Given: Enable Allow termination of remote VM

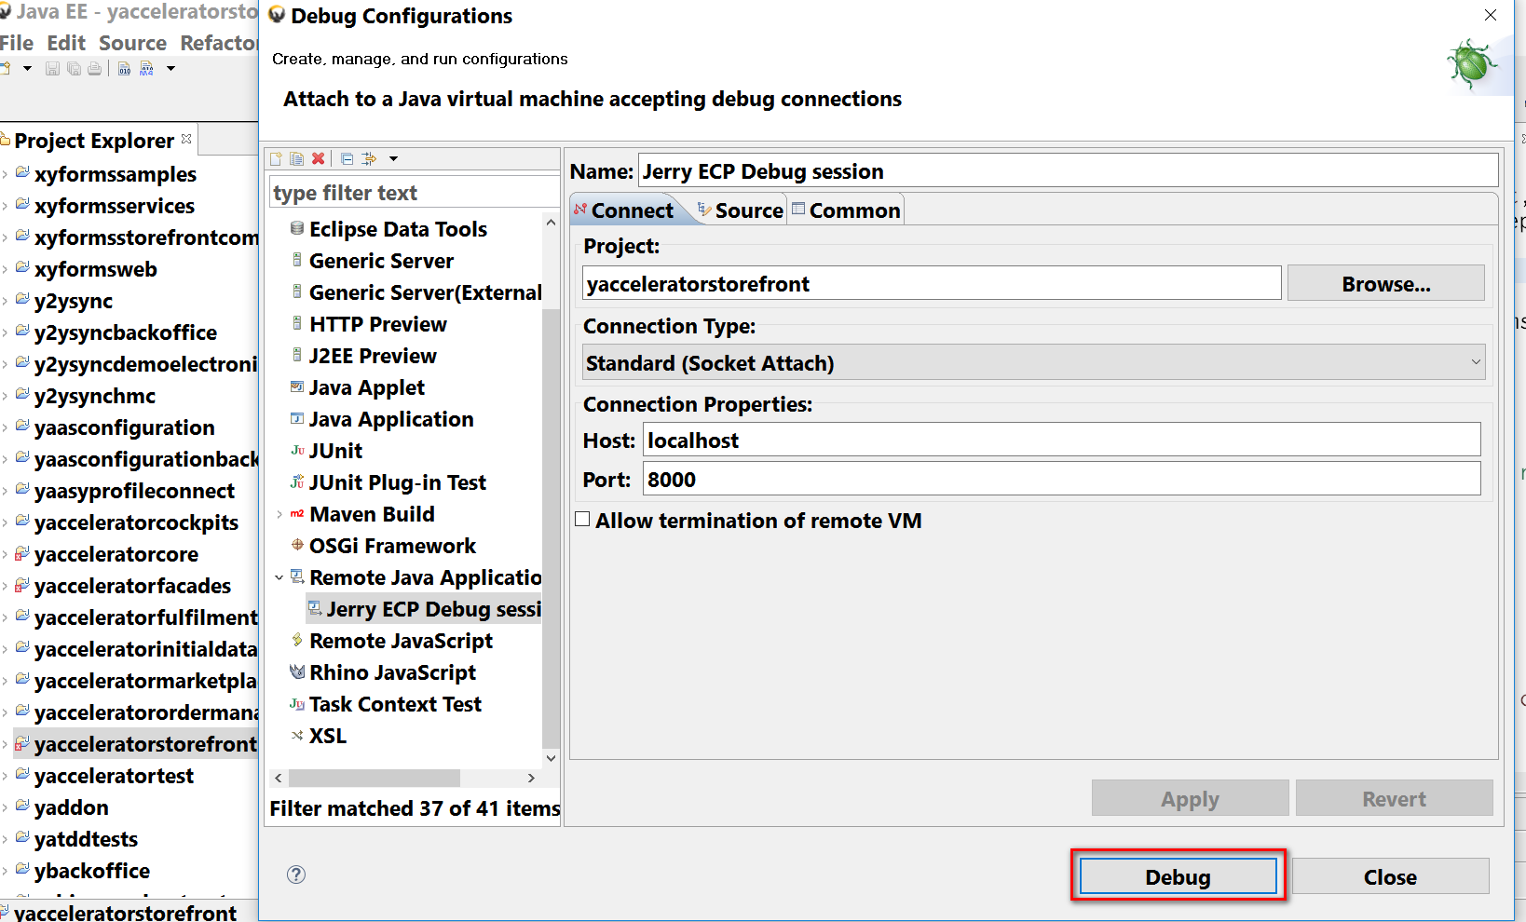Looking at the screenshot, I should pos(583,520).
